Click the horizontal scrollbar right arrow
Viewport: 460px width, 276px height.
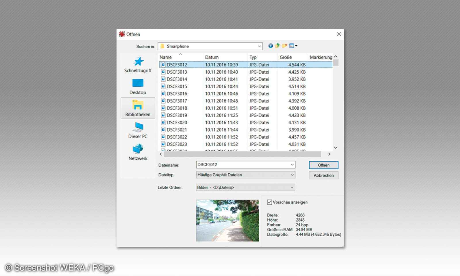coord(329,154)
